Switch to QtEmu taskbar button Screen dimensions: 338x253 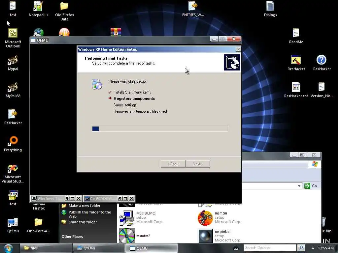[98, 248]
